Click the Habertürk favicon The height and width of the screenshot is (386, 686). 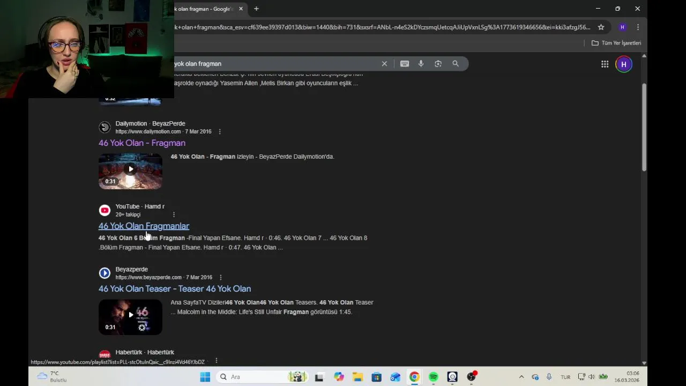[x=105, y=354]
